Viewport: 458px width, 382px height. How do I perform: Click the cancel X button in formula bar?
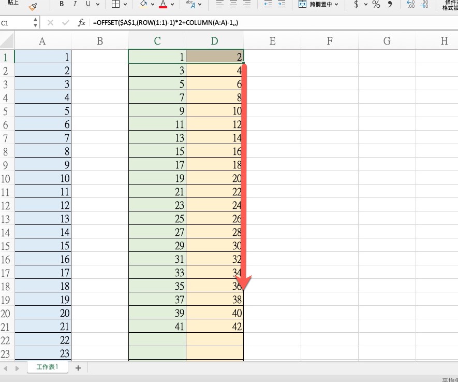50,23
